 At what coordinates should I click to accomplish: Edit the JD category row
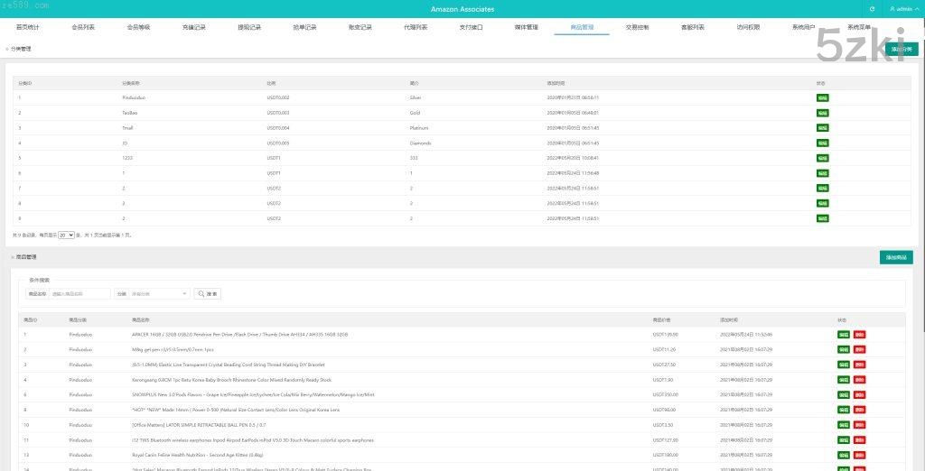click(822, 143)
